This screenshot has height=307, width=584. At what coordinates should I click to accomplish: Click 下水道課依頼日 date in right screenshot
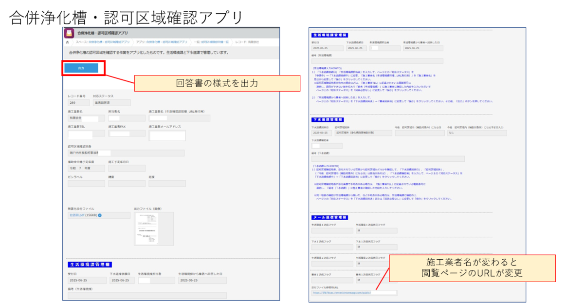[x=356, y=48]
